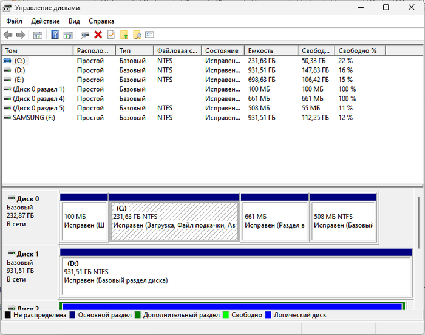Sort by the Том column header

click(36, 51)
